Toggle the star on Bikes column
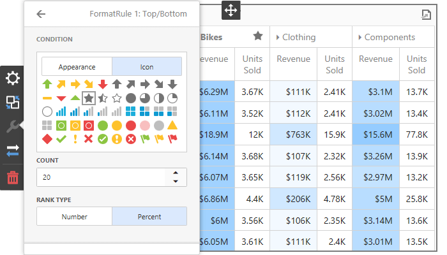This screenshot has width=447, height=255. [x=258, y=36]
